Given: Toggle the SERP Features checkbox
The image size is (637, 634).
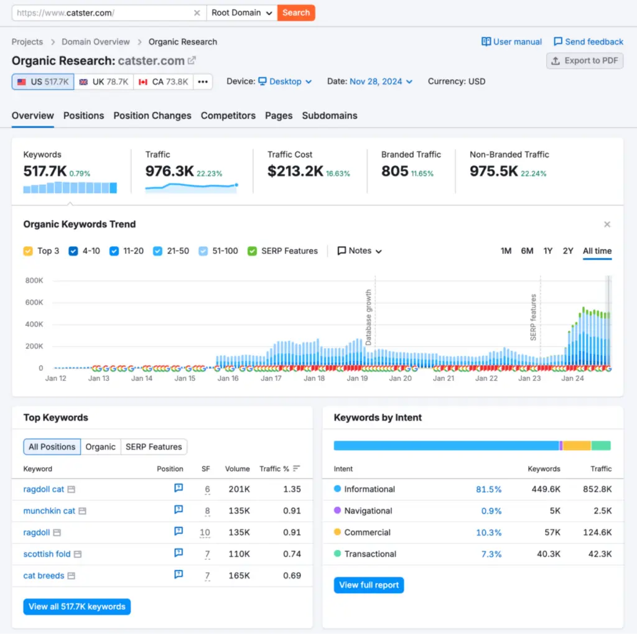Looking at the screenshot, I should click(x=252, y=251).
